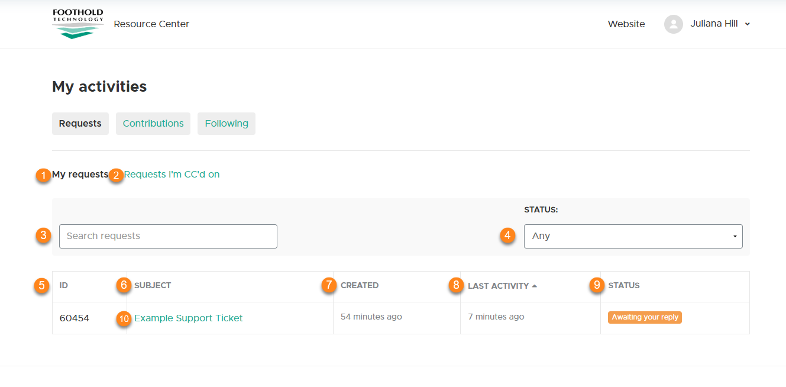Screen dimensions: 786x387
Task: Sort by Last Activity column header
Action: [499, 286]
